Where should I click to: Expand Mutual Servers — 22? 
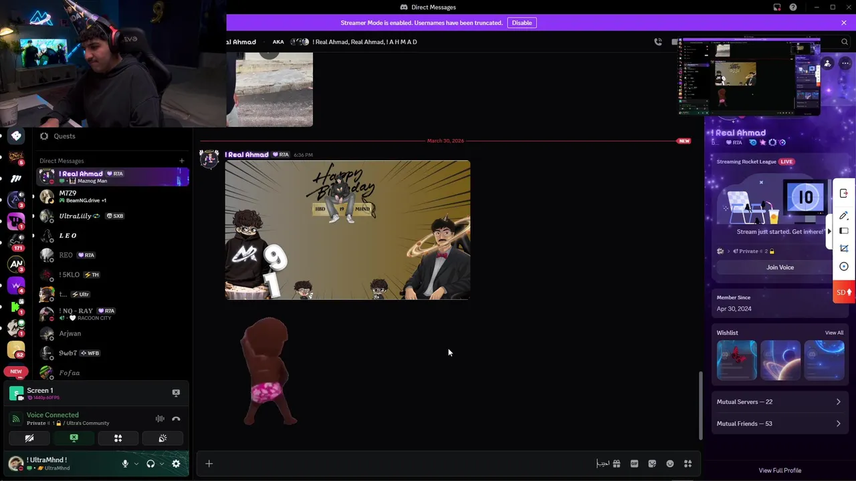(779, 402)
